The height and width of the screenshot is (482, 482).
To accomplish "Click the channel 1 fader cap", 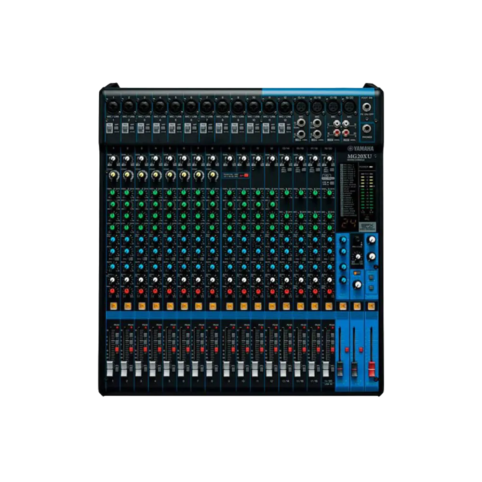I will pos(110,369).
